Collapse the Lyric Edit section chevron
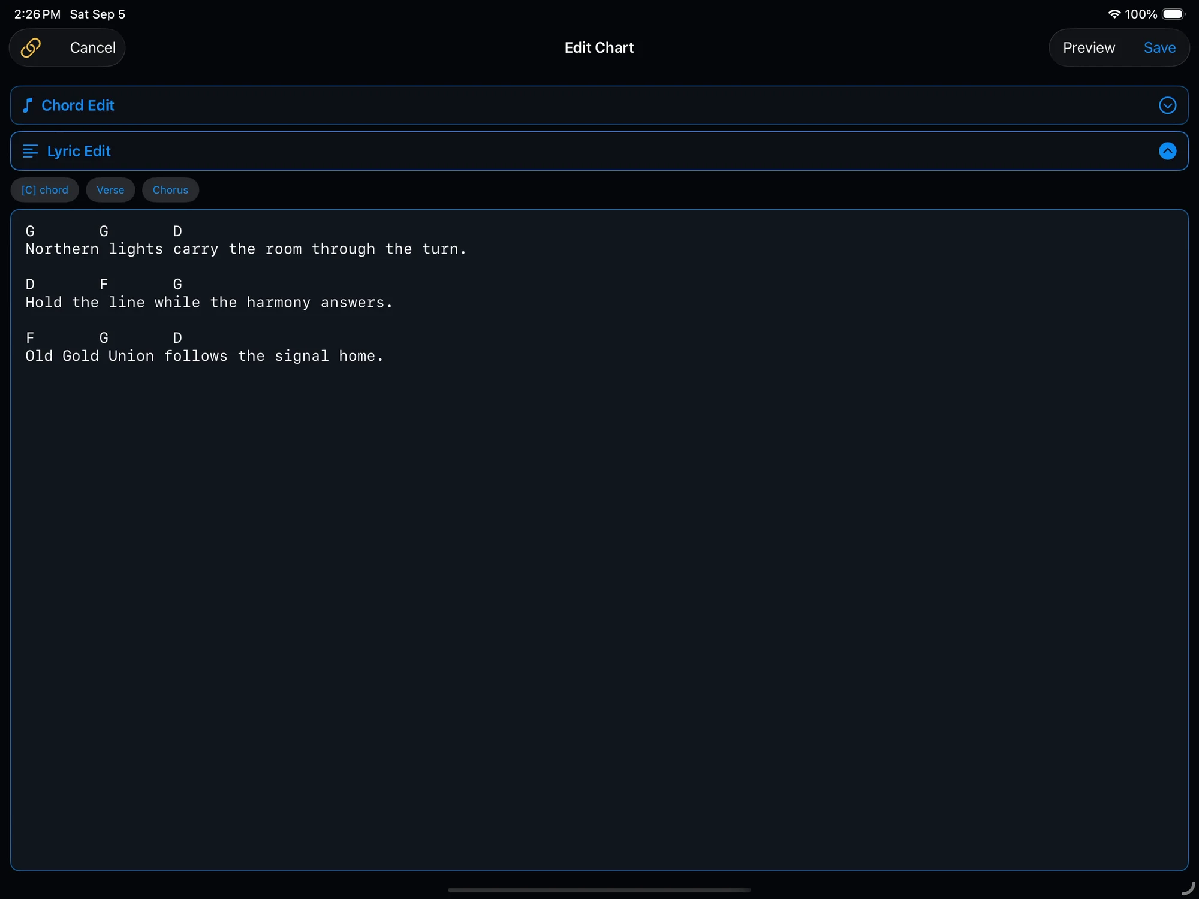 click(1167, 151)
